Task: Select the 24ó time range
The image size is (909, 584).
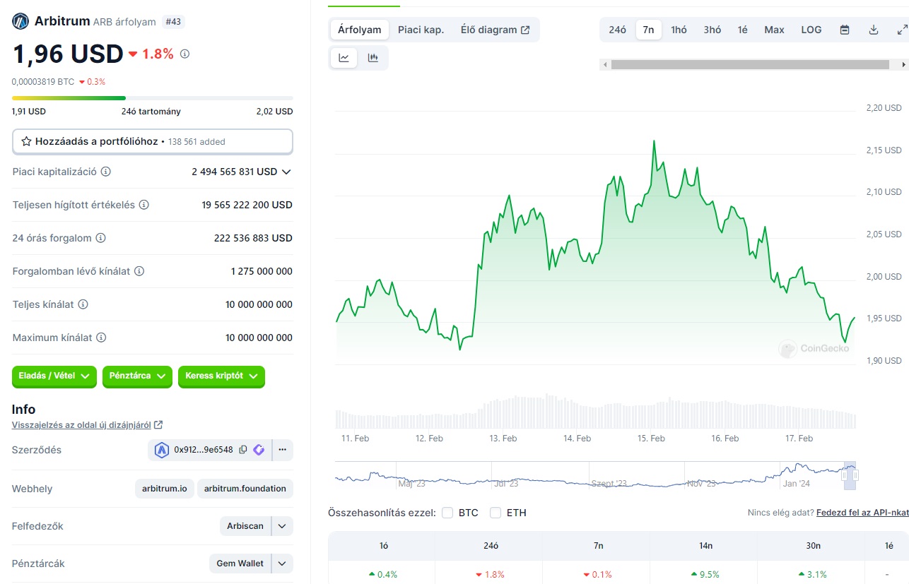Action: [618, 30]
